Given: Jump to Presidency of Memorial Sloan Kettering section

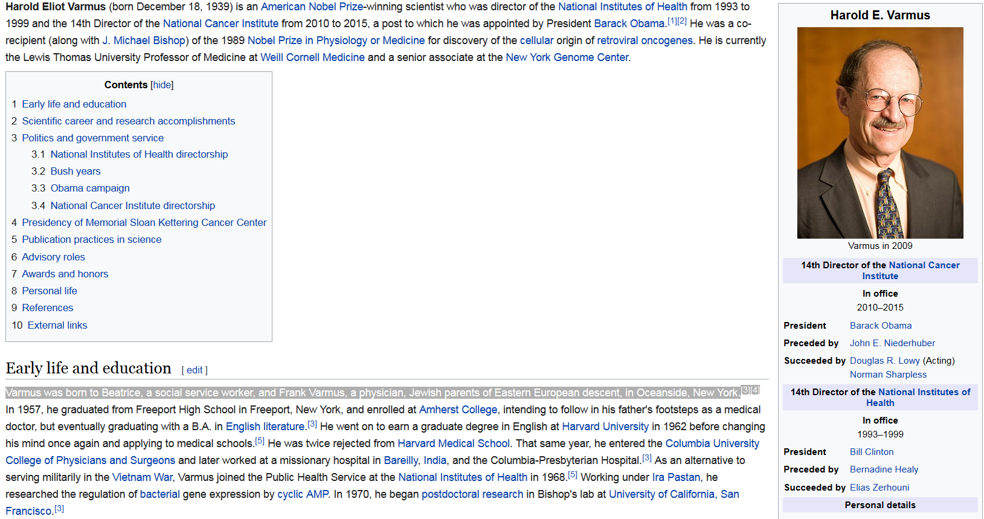Looking at the screenshot, I should coord(144,223).
